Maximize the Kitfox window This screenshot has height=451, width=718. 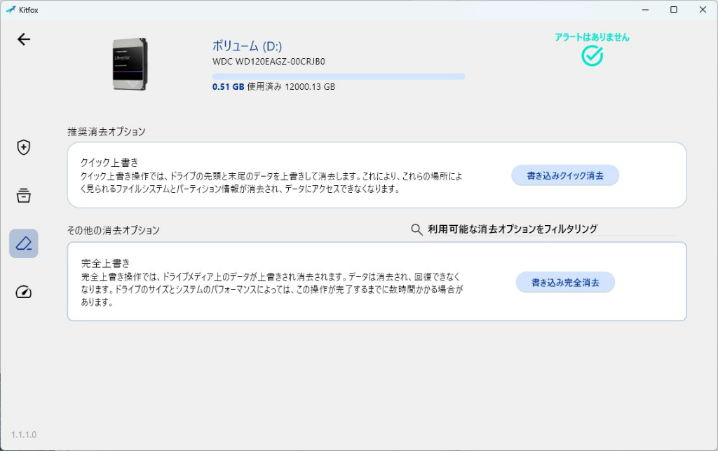point(674,10)
